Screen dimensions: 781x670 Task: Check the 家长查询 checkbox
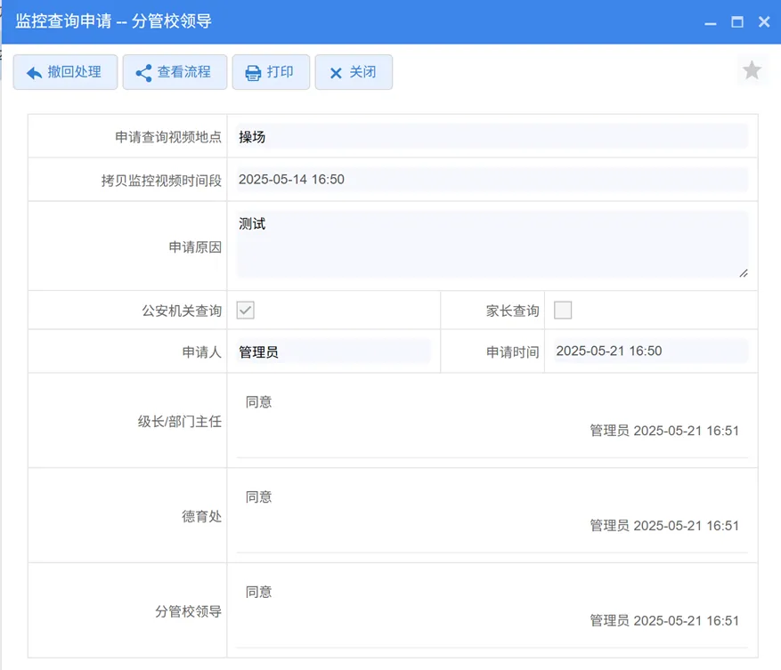coord(563,311)
